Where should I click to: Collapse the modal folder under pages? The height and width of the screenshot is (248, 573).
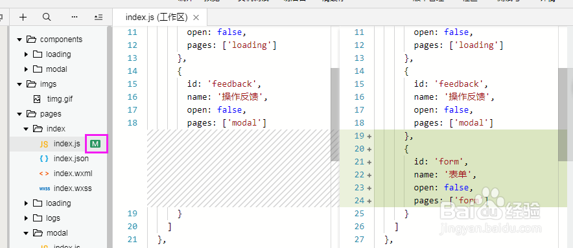click(26, 233)
